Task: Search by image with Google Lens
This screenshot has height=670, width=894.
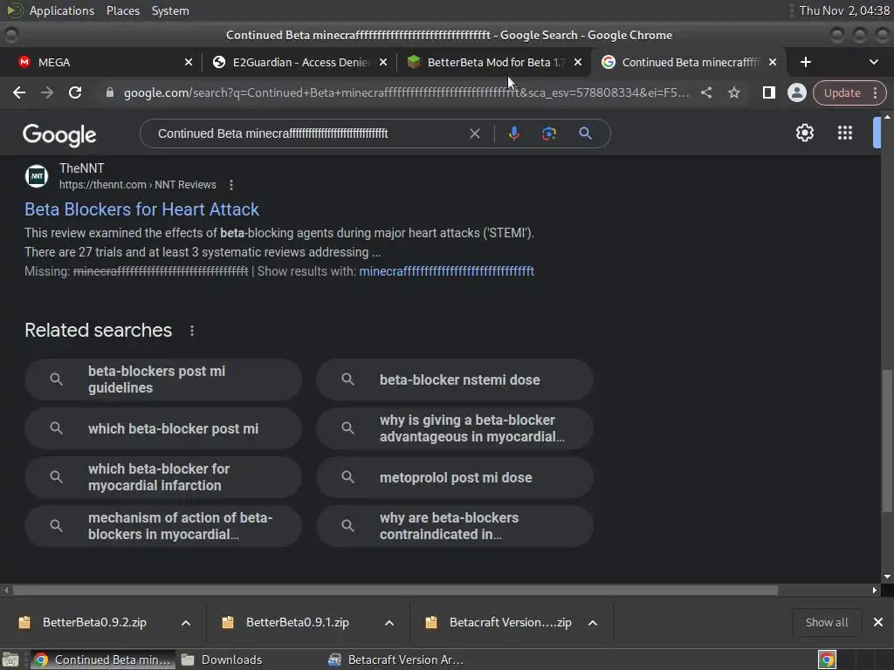Action: point(549,133)
